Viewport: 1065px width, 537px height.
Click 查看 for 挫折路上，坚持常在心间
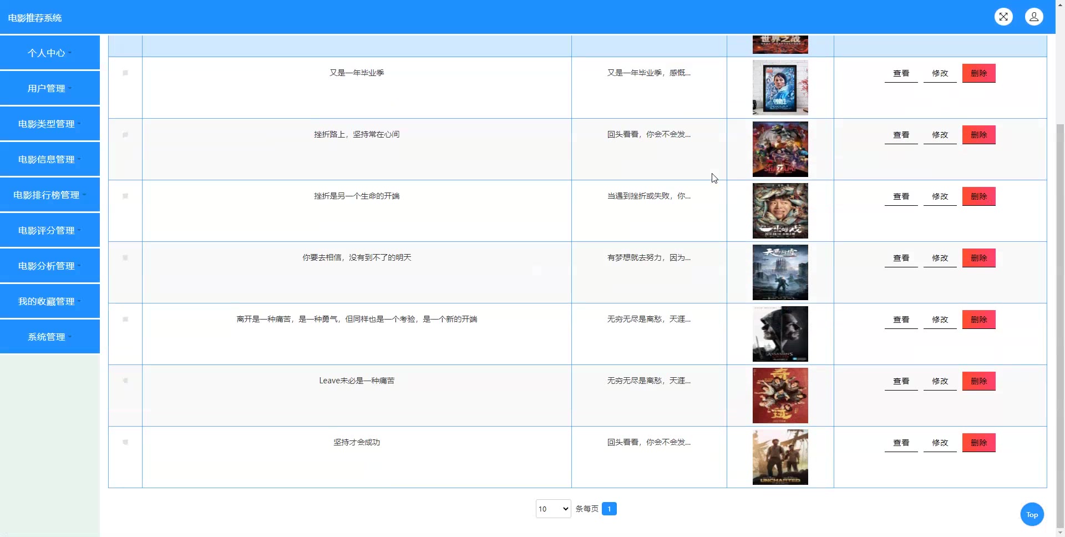click(x=901, y=135)
